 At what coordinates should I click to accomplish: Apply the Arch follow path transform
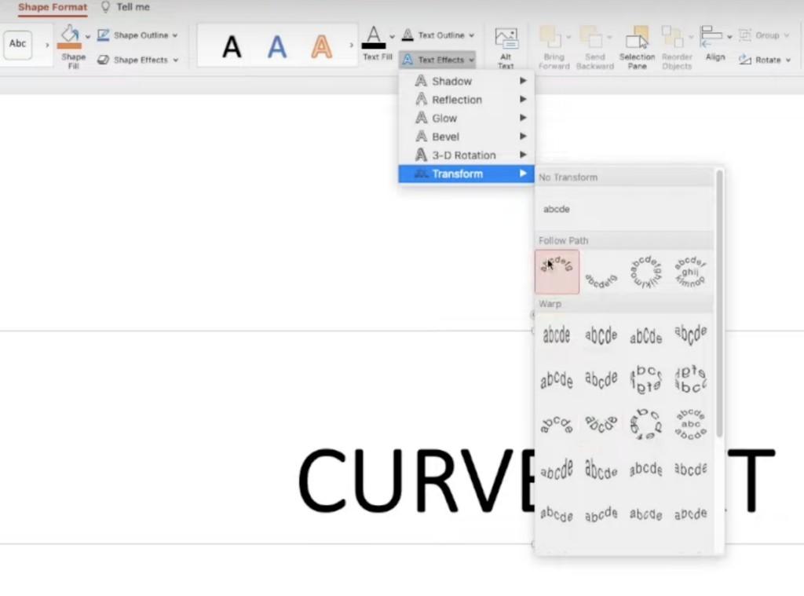pyautogui.click(x=557, y=272)
